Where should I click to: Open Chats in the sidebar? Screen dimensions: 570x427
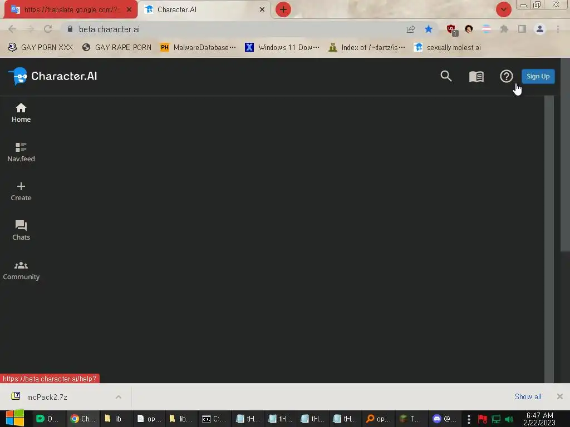21,231
